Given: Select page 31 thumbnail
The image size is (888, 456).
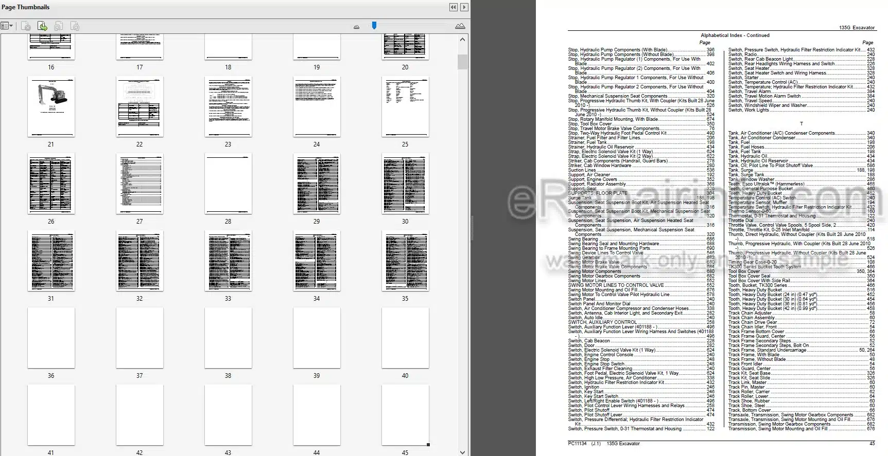Looking at the screenshot, I should pyautogui.click(x=51, y=261).
